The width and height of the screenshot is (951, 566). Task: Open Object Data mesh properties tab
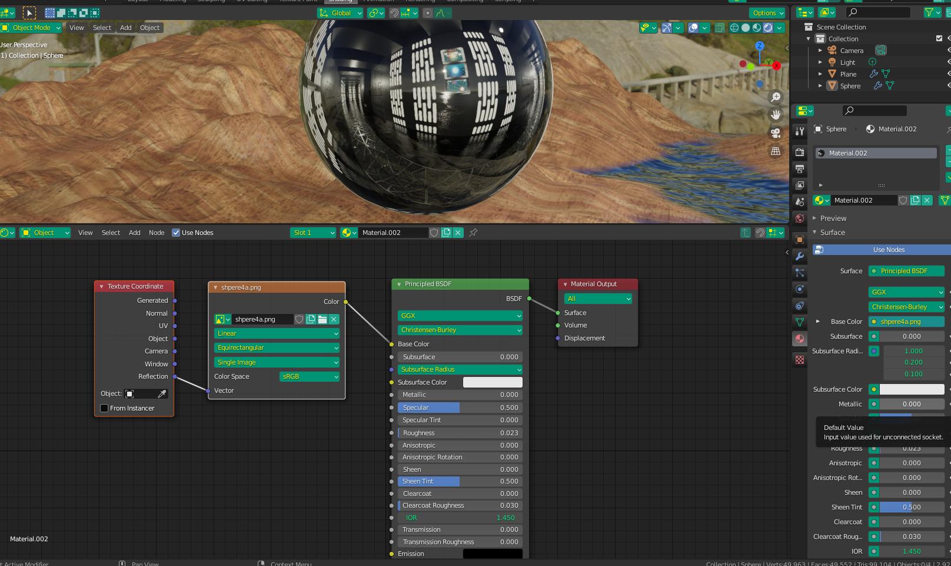(799, 322)
